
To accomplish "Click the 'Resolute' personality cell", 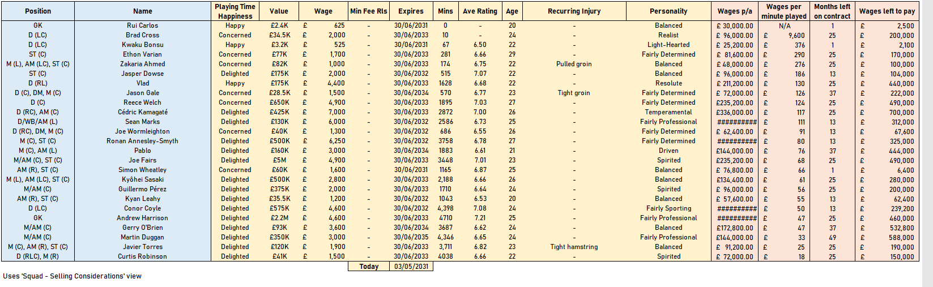I will [x=668, y=83].
